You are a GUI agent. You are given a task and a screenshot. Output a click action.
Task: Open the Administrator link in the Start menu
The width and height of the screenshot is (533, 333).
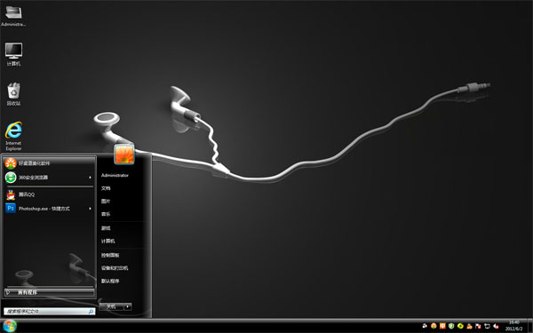115,175
